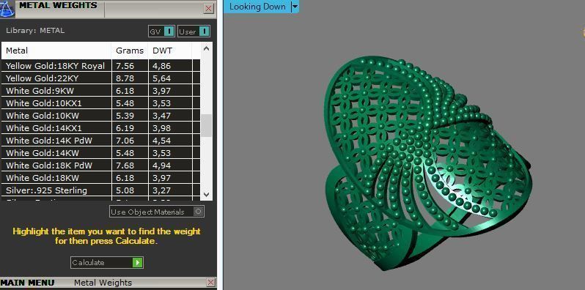Image resolution: width=585 pixels, height=290 pixels.
Task: Click the metal list scroll up arrow
Action: [206, 48]
